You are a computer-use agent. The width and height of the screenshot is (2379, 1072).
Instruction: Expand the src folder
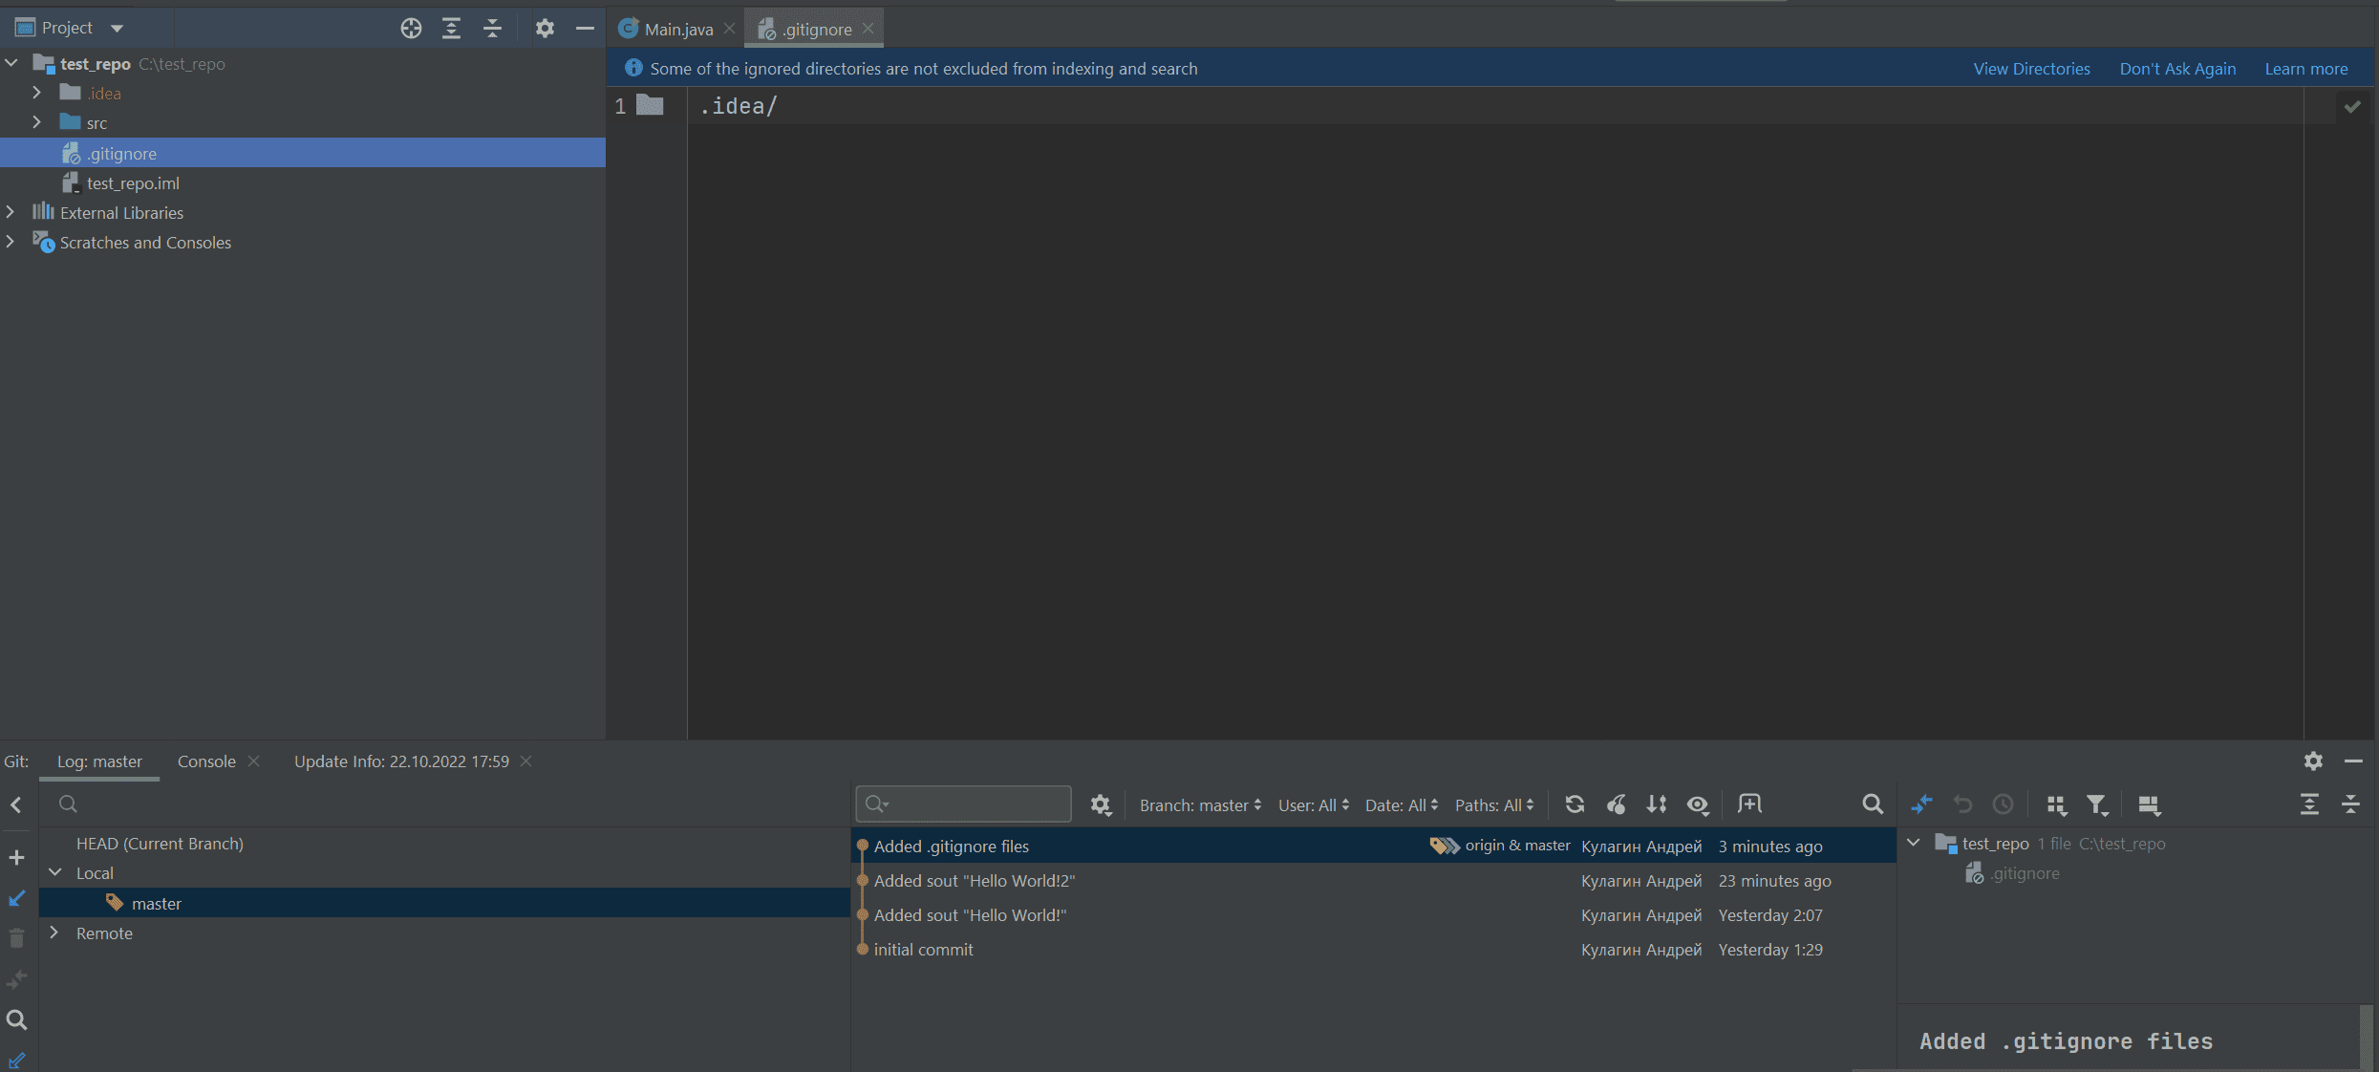click(36, 122)
